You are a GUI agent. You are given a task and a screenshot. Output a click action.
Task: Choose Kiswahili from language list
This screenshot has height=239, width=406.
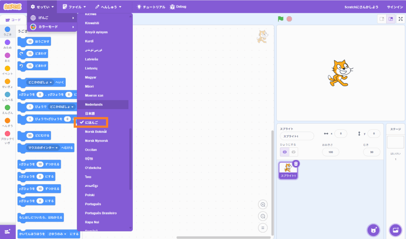pos(103,23)
